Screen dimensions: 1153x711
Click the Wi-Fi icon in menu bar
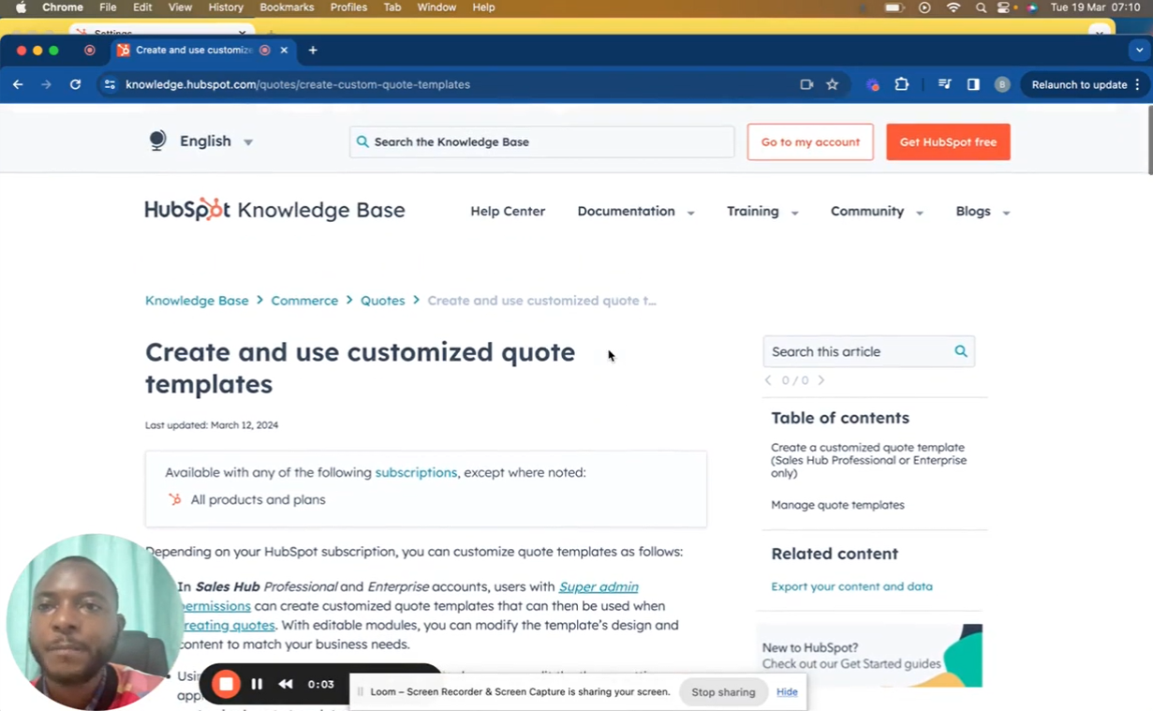tap(953, 7)
